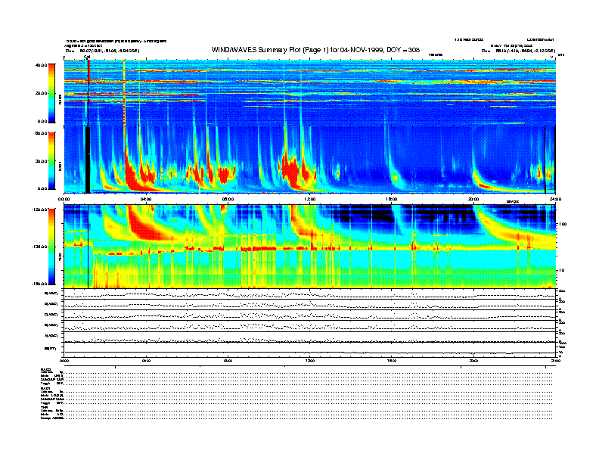Click the 12:00 label under the RAD1 spectrogram
Screen dimensions: 599x463
[310, 199]
